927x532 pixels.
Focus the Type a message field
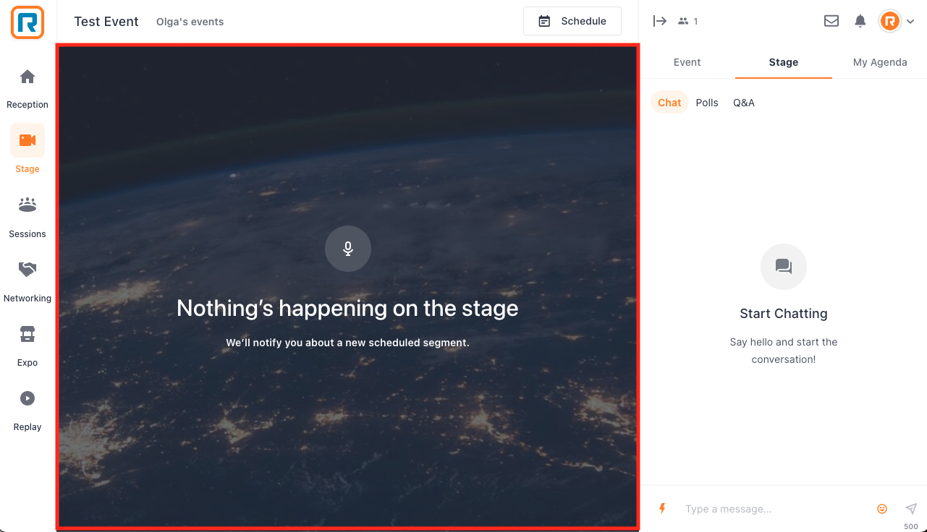773,509
